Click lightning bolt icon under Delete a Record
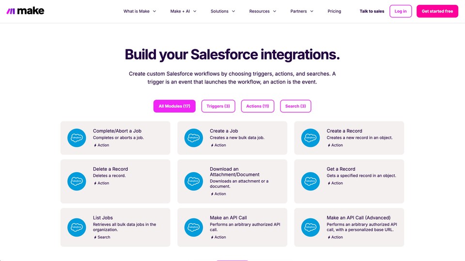465x261 pixels. [95, 183]
